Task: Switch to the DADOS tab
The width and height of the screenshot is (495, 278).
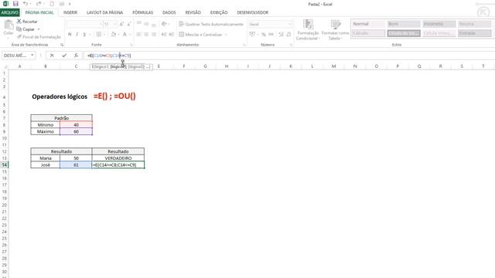Action: (169, 12)
